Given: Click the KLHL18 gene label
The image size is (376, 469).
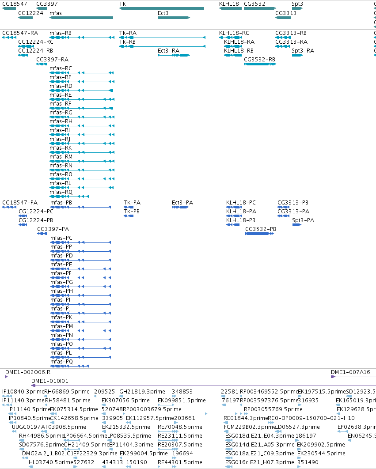Looking at the screenshot, I should pos(229,4).
